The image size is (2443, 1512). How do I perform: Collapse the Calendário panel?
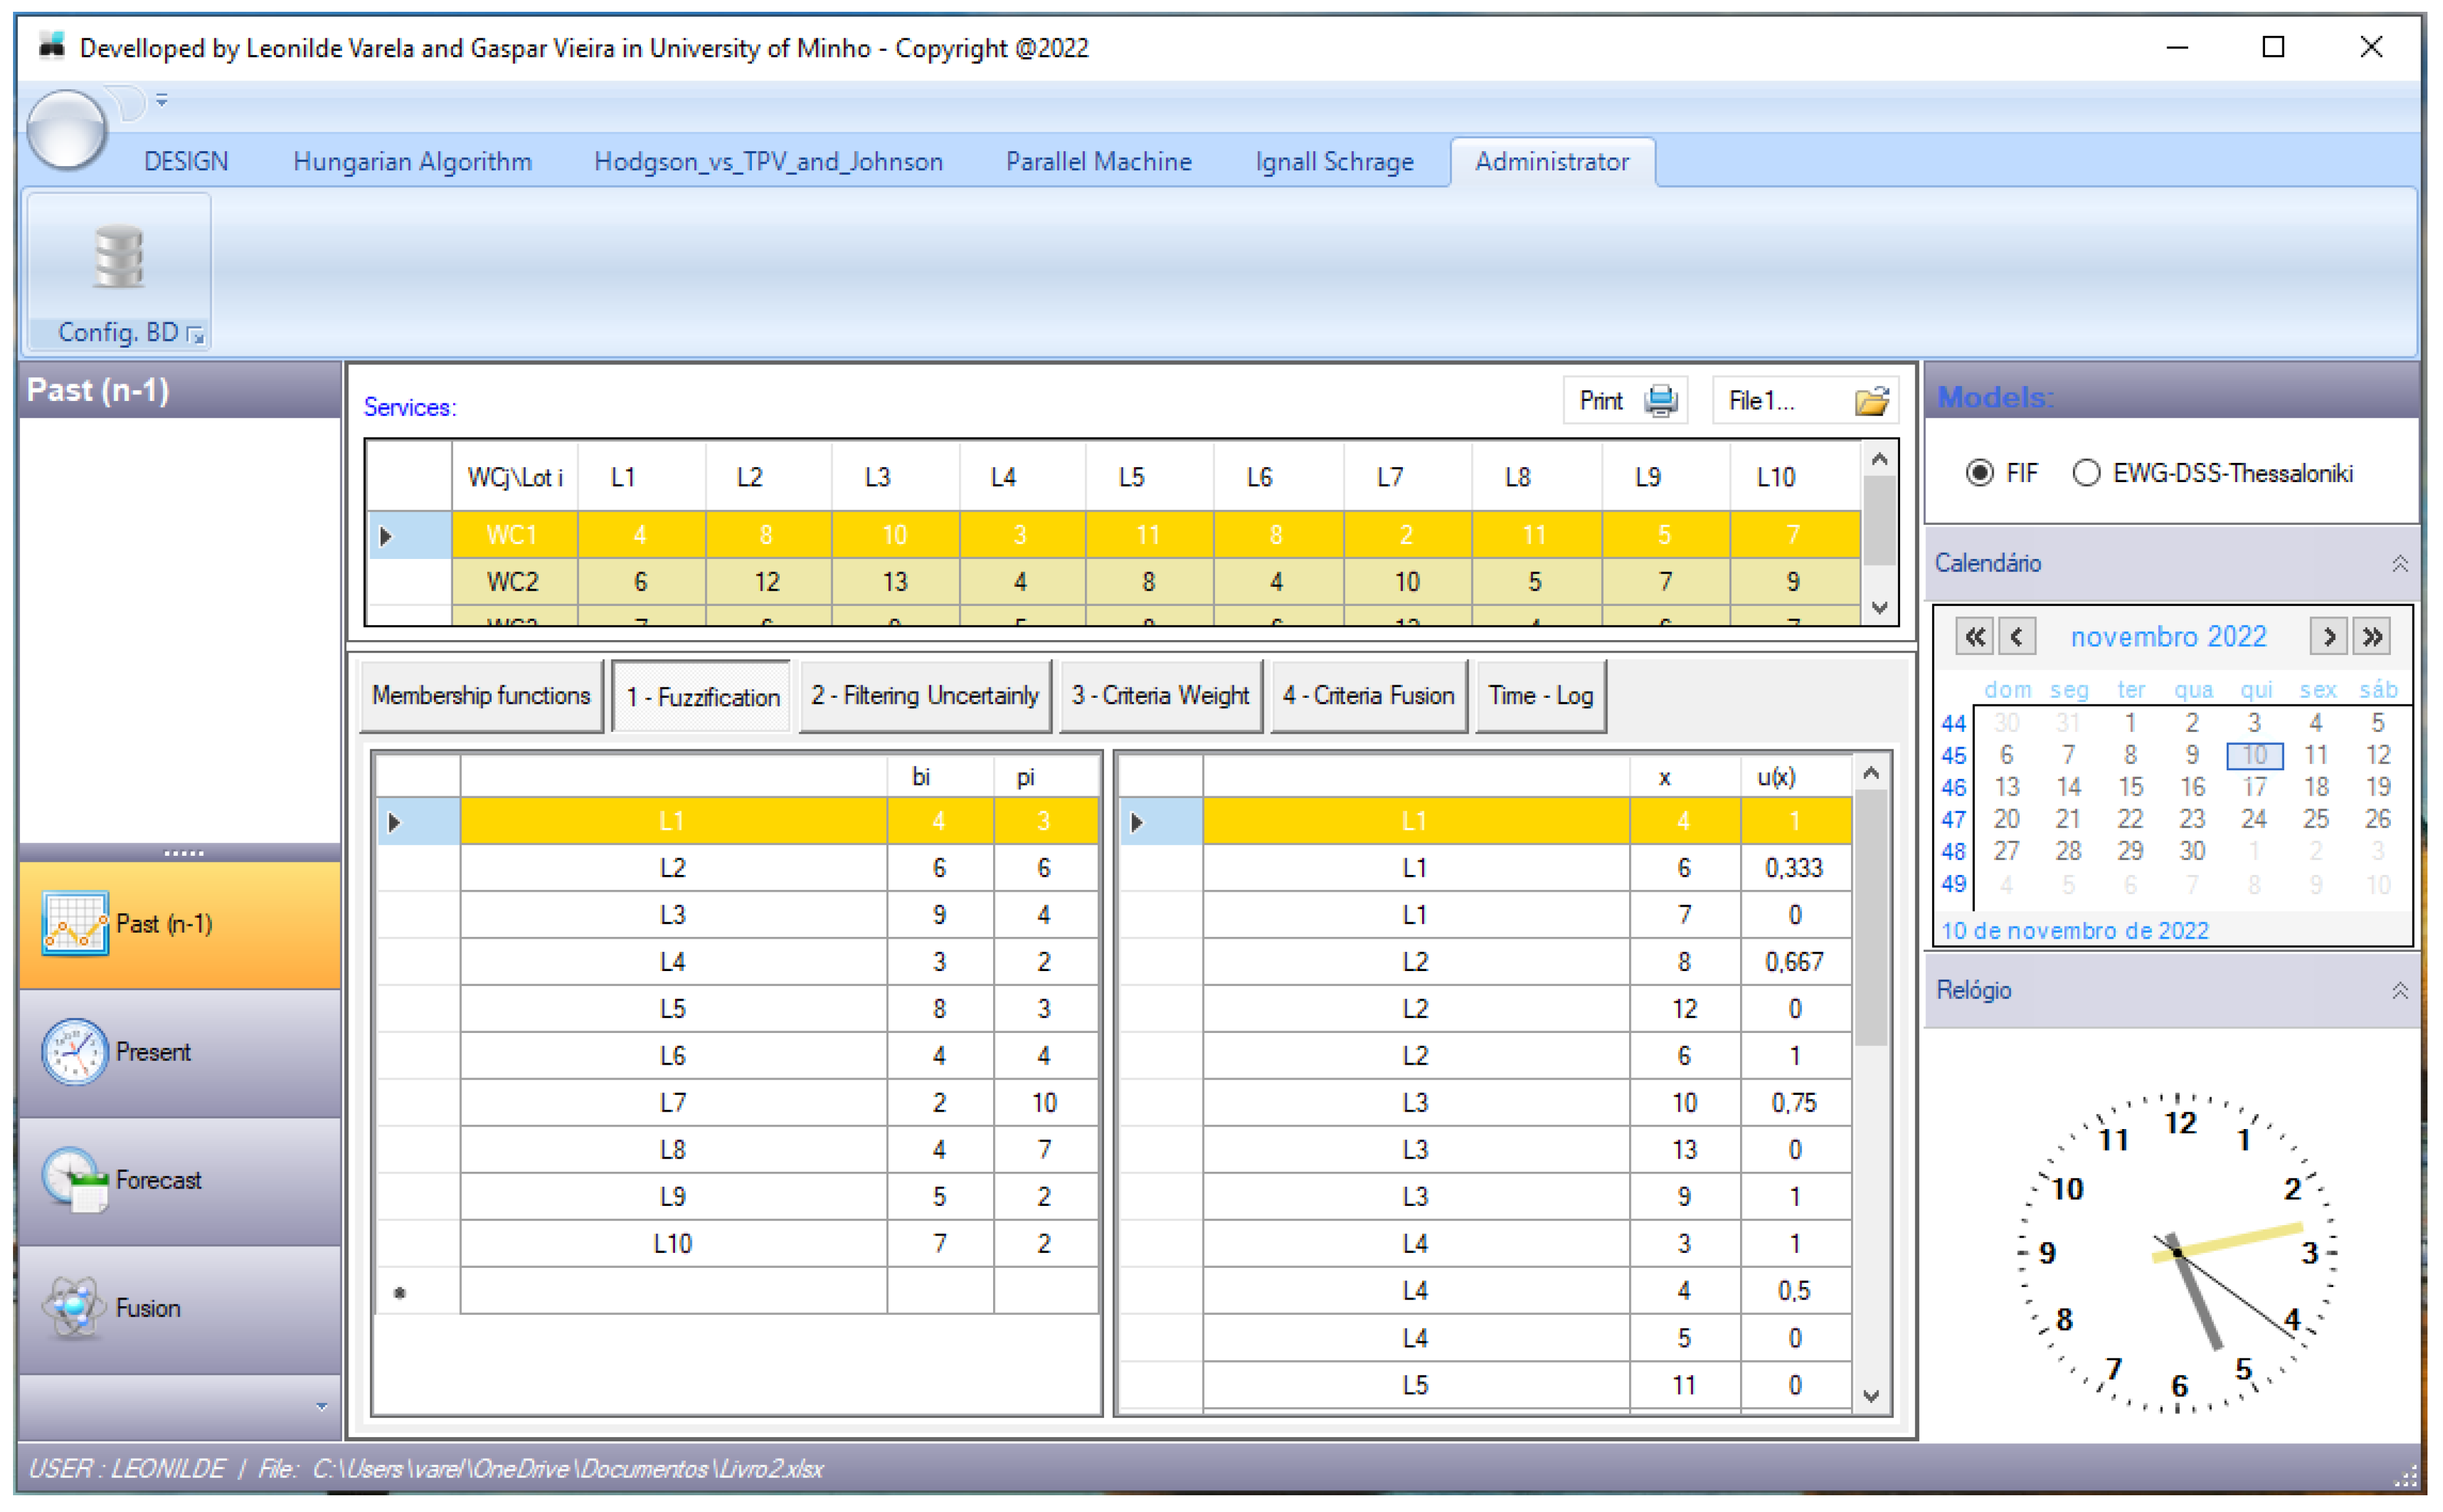coord(2399,564)
